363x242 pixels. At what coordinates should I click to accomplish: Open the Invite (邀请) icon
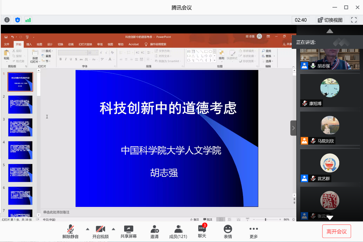pyautogui.click(x=154, y=231)
